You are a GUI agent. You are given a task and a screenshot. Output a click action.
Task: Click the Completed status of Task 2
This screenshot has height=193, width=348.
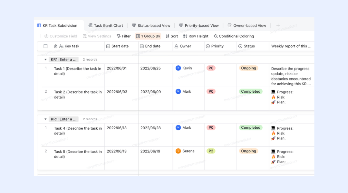coord(251,91)
